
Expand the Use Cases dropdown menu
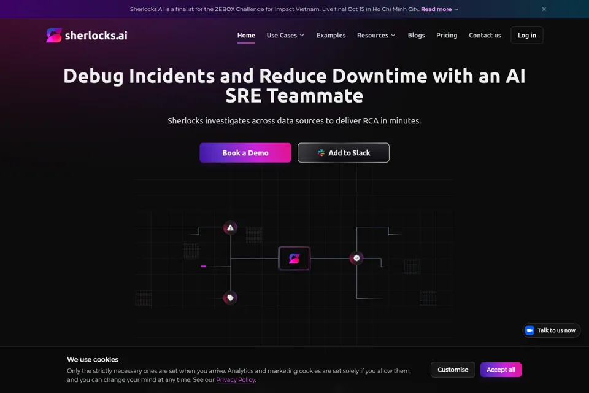coord(285,36)
